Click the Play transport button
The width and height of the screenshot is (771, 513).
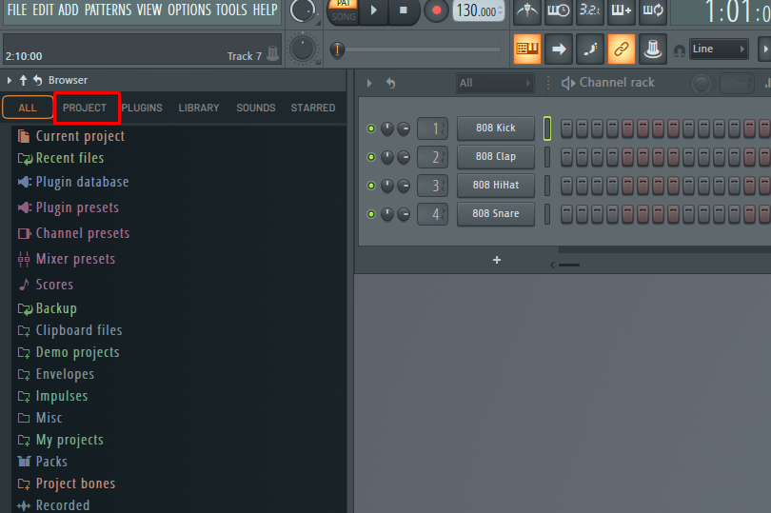tap(373, 10)
